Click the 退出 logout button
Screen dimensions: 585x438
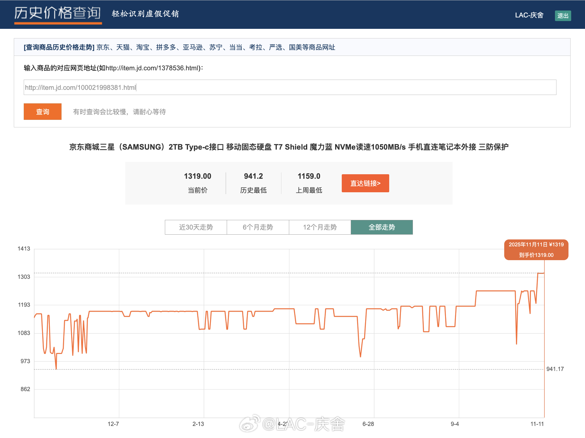click(563, 16)
